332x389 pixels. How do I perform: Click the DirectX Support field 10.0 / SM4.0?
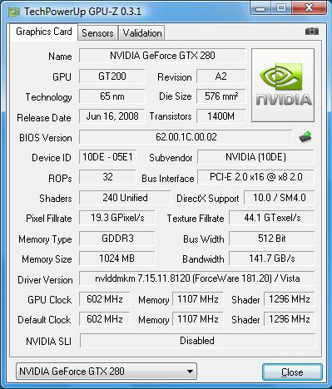click(x=279, y=198)
